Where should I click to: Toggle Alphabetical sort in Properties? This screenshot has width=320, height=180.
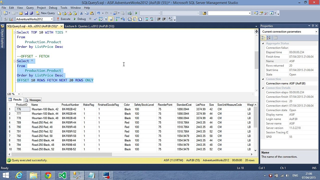click(268, 38)
